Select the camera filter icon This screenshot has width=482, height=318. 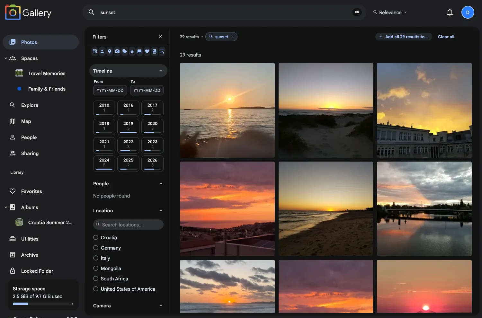(117, 51)
